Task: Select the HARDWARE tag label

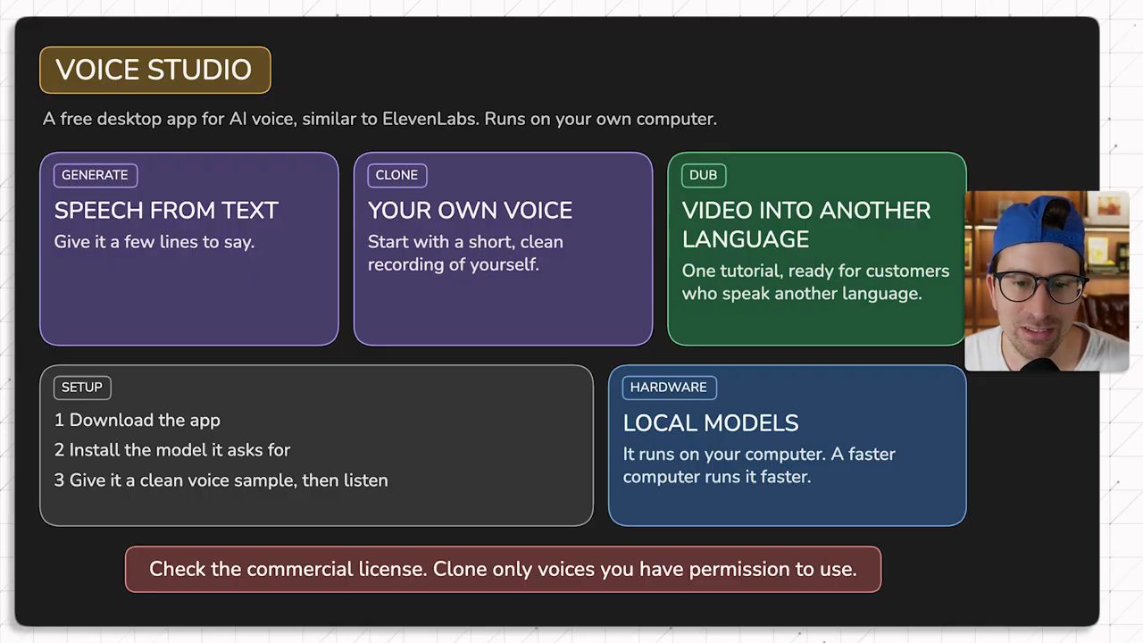Action: tap(668, 388)
